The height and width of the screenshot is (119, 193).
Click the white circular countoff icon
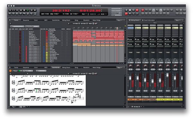point(130,10)
